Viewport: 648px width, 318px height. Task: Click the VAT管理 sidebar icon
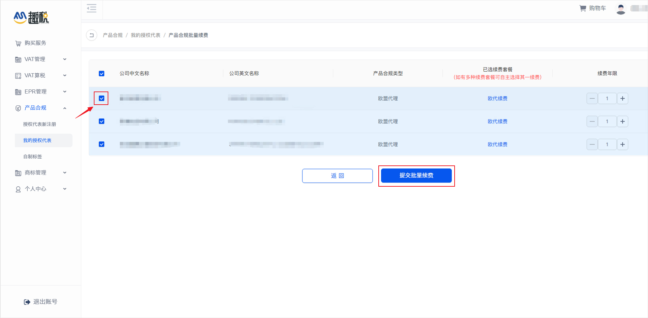pos(18,59)
